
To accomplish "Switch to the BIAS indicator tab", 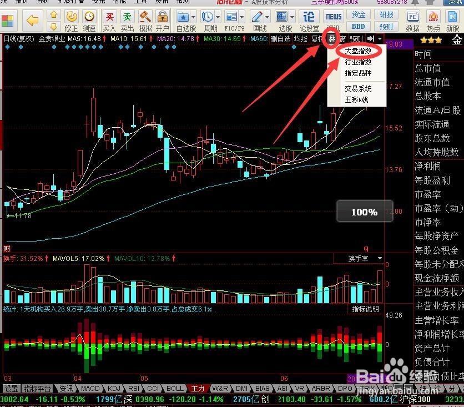I will (262, 388).
